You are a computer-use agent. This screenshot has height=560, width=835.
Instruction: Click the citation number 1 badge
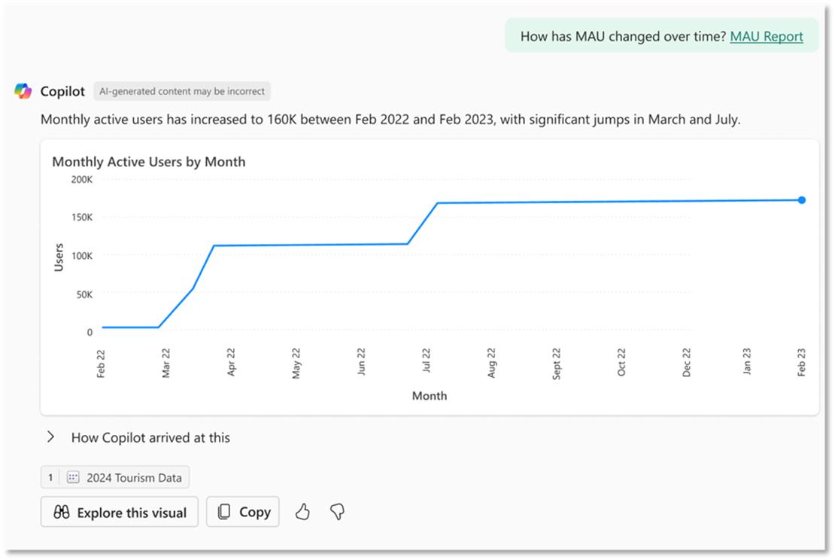tap(50, 477)
